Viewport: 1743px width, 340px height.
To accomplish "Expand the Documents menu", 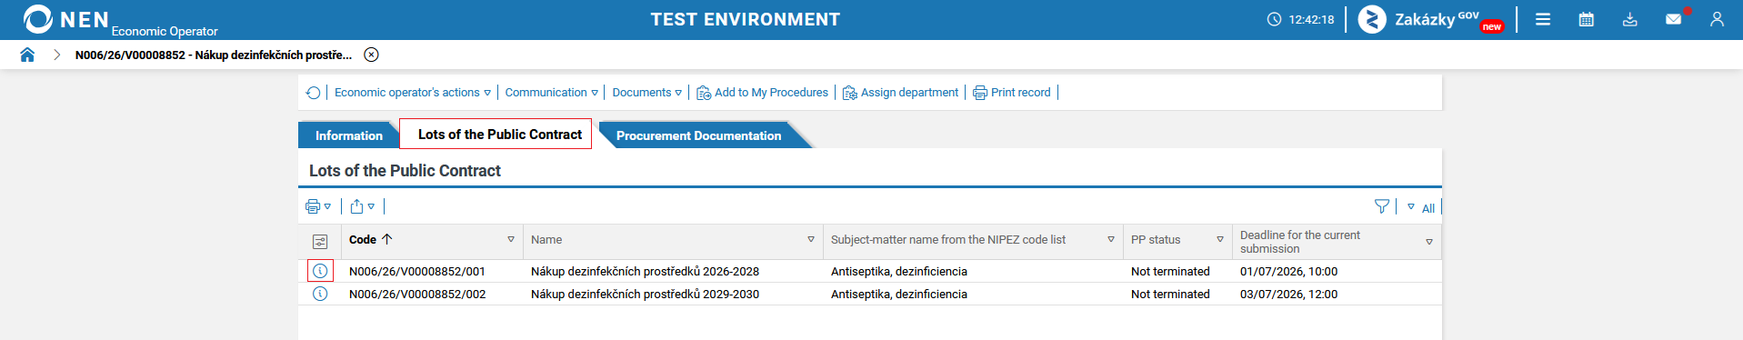I will 647,93.
